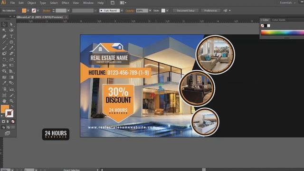Expand the stroke weight dropdown
Image resolution: width=304 pixels, height=171 pixels.
68,10
